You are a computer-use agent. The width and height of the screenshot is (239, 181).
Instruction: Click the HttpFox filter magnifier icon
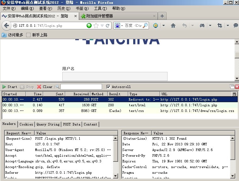(57, 87)
